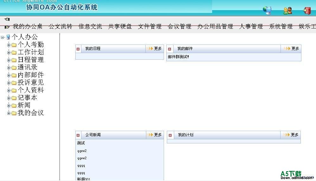
Task: Select the 通讯录 tree label
Action: [x=28, y=67]
